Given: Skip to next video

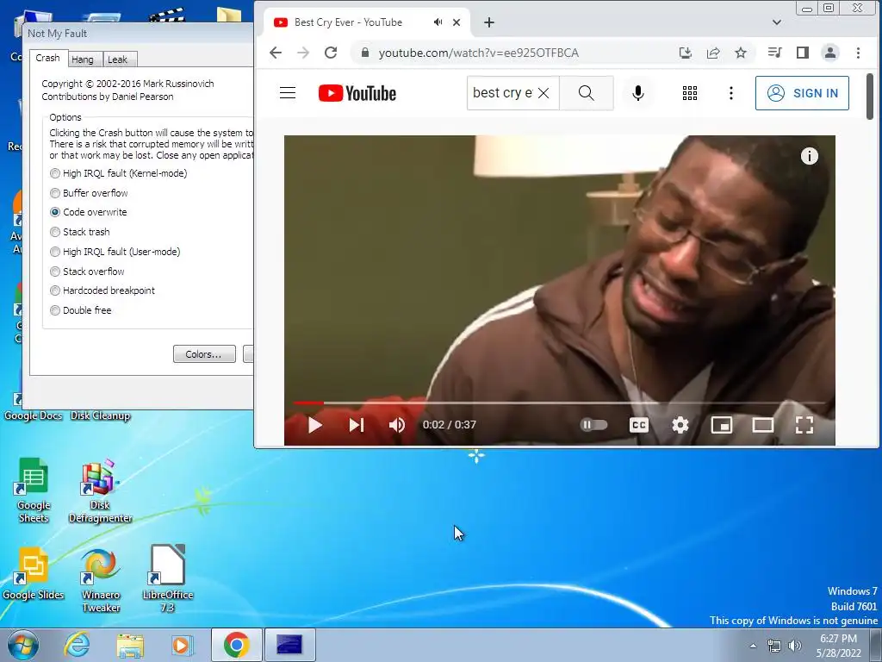Looking at the screenshot, I should [x=357, y=425].
